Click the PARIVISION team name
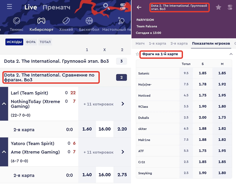Viewport: 236px width, 185px height. (145, 20)
